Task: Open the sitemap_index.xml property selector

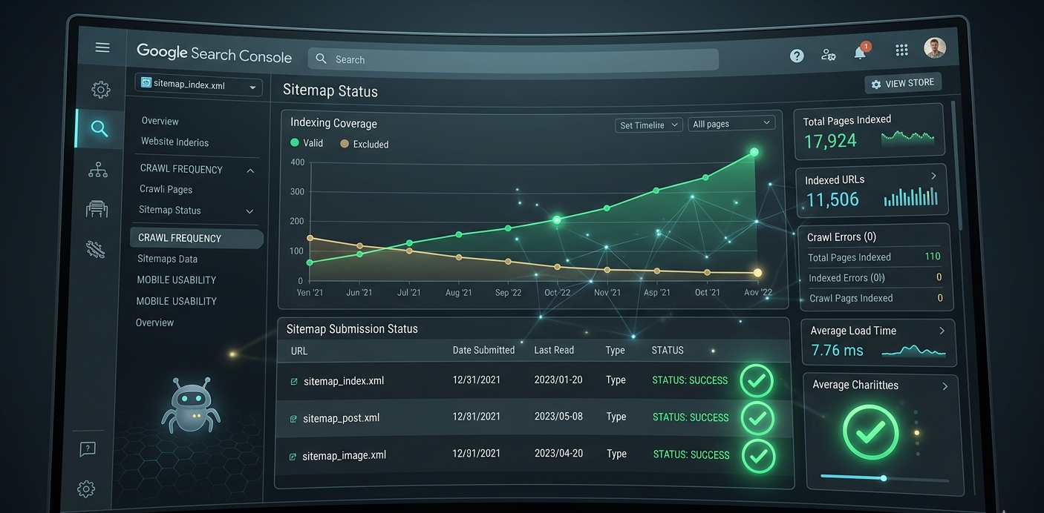Action: pyautogui.click(x=198, y=85)
